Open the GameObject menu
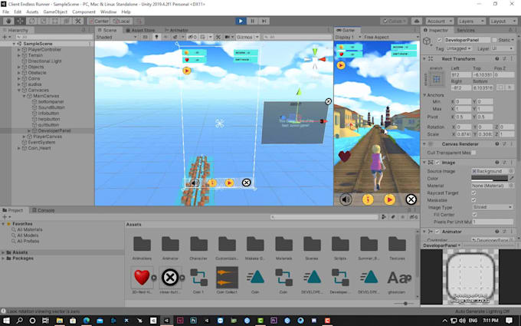This screenshot has height=326, width=521. point(55,12)
